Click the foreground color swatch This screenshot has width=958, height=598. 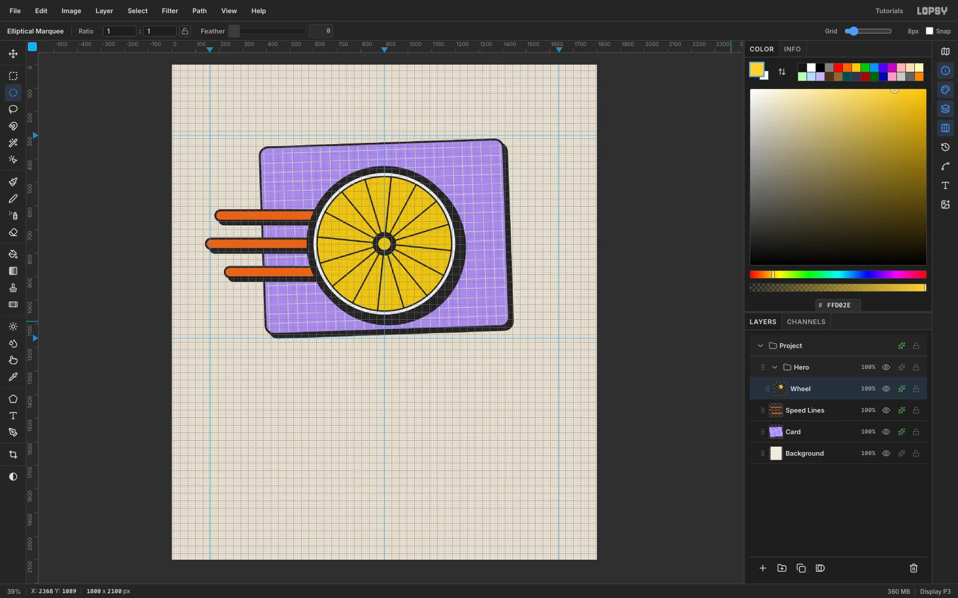(x=757, y=69)
